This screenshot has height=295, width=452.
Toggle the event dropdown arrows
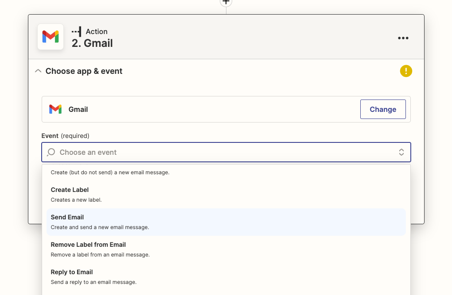(x=401, y=152)
